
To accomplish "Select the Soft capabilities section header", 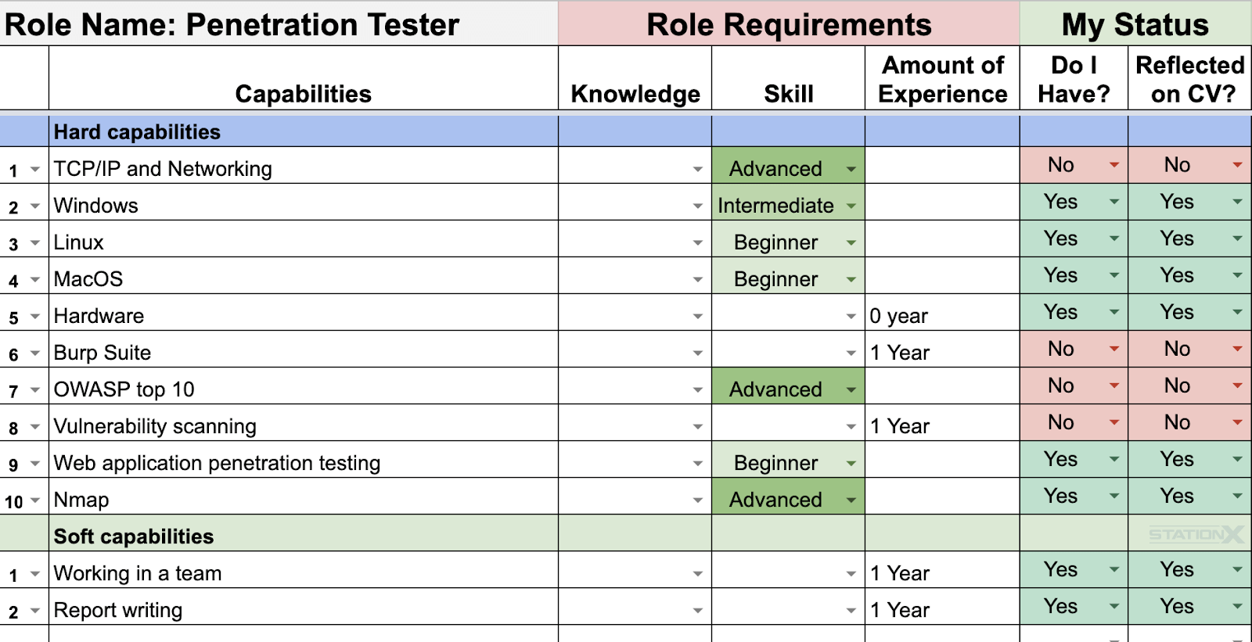I will tap(303, 534).
